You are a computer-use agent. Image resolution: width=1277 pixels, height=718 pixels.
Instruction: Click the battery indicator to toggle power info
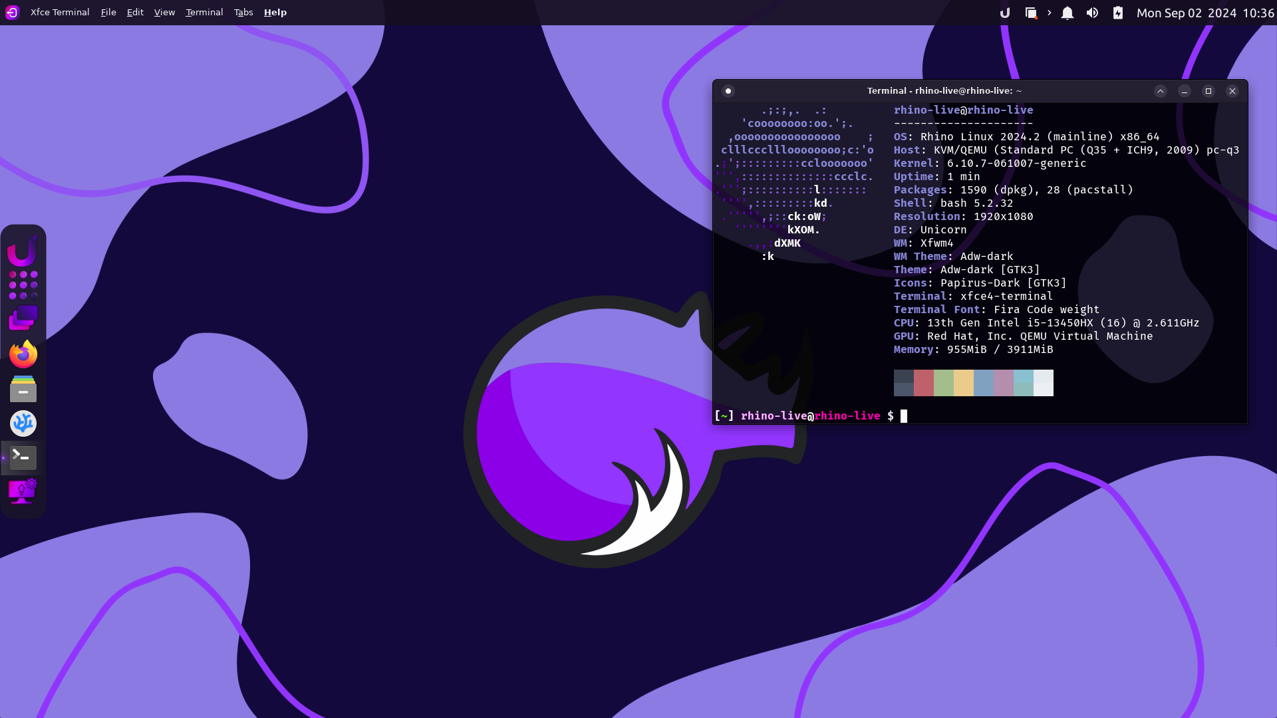(x=1117, y=13)
